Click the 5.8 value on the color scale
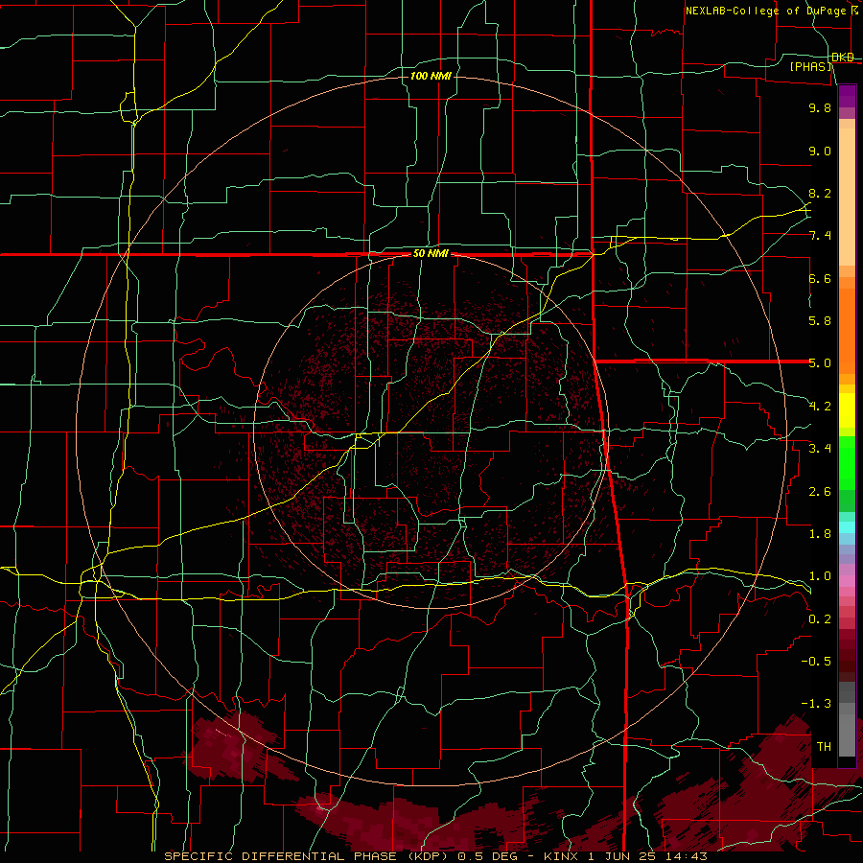The width and height of the screenshot is (863, 863). [x=820, y=321]
